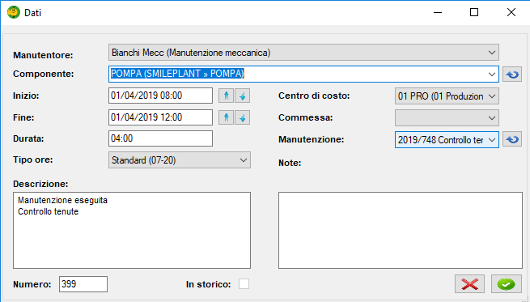Click the down arrow next to Fine

tap(243, 117)
